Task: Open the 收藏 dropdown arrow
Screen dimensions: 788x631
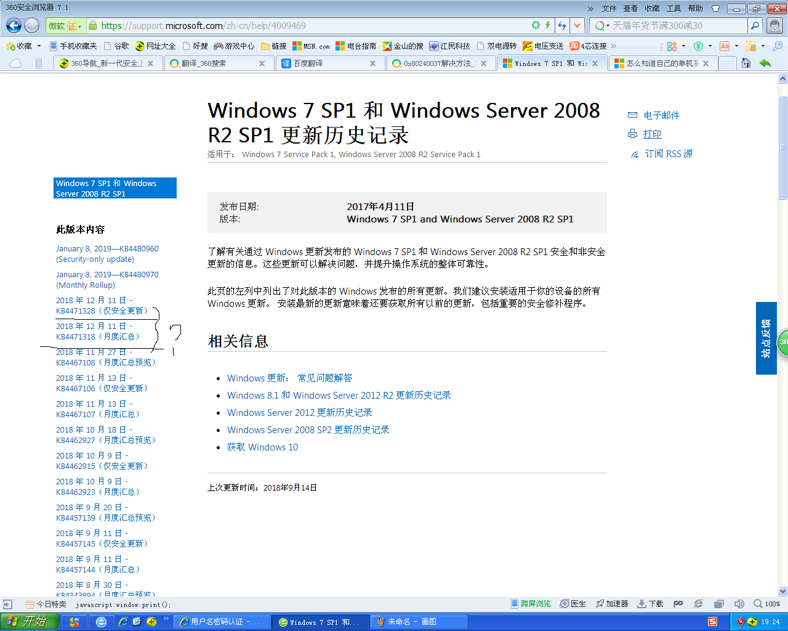Action: pyautogui.click(x=39, y=46)
